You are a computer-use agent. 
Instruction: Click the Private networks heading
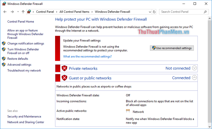83,68
